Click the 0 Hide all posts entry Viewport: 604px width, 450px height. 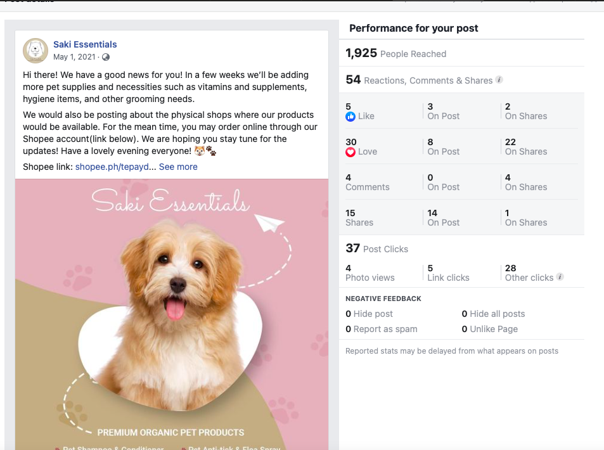494,314
